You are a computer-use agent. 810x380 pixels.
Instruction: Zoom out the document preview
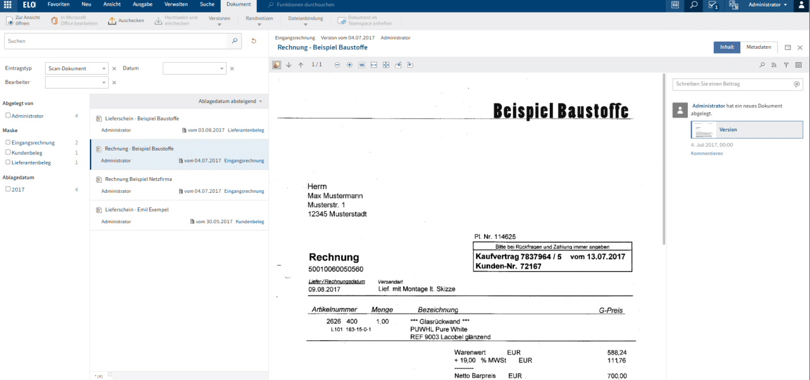(337, 64)
